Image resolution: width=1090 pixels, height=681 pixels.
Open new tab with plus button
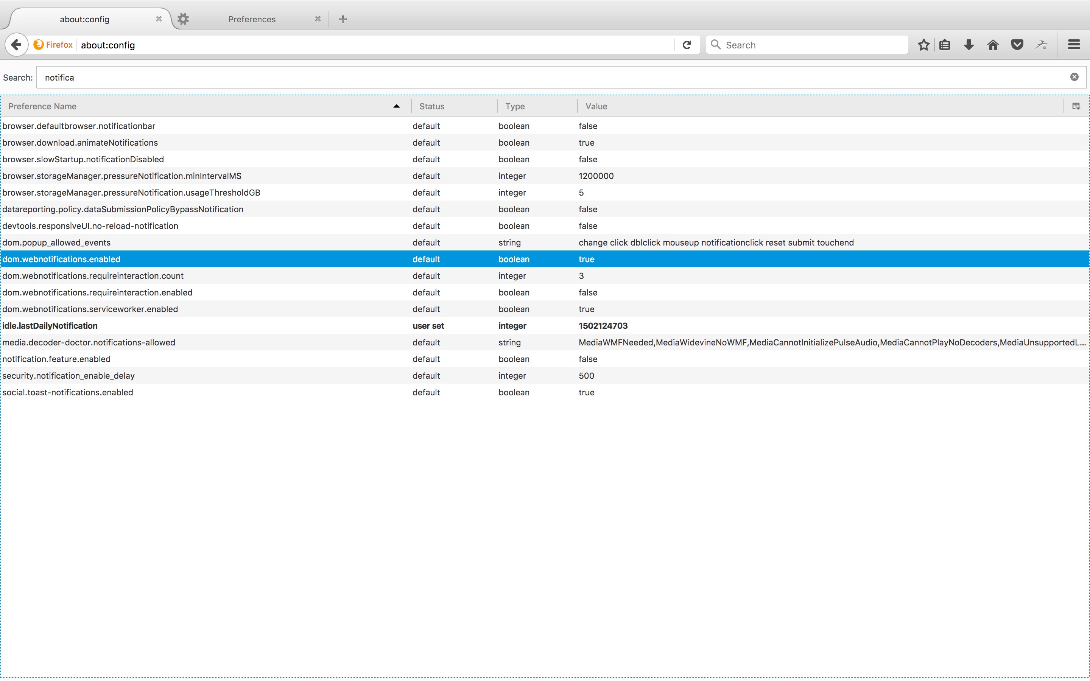tap(343, 19)
